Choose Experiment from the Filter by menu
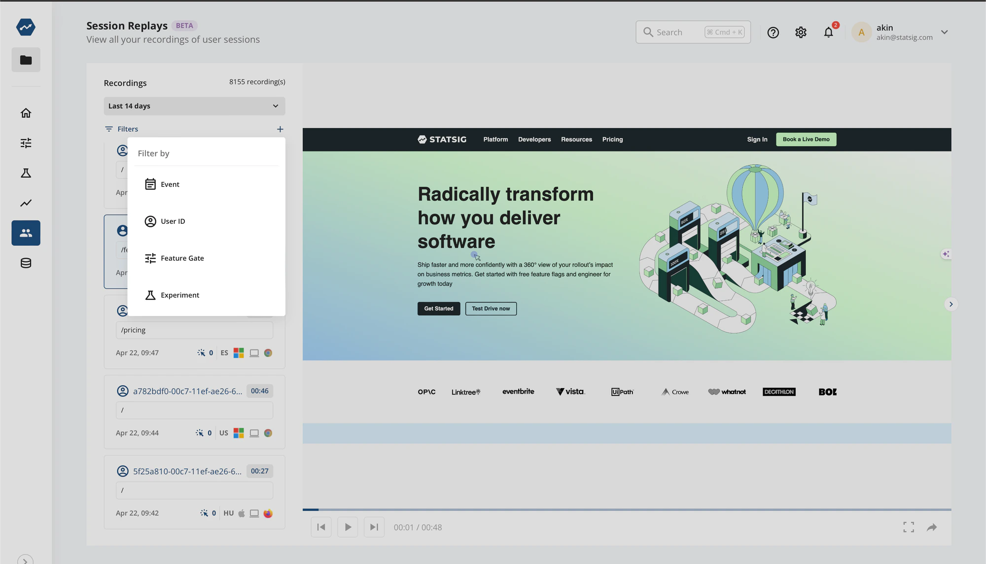986x564 pixels. tap(179, 295)
